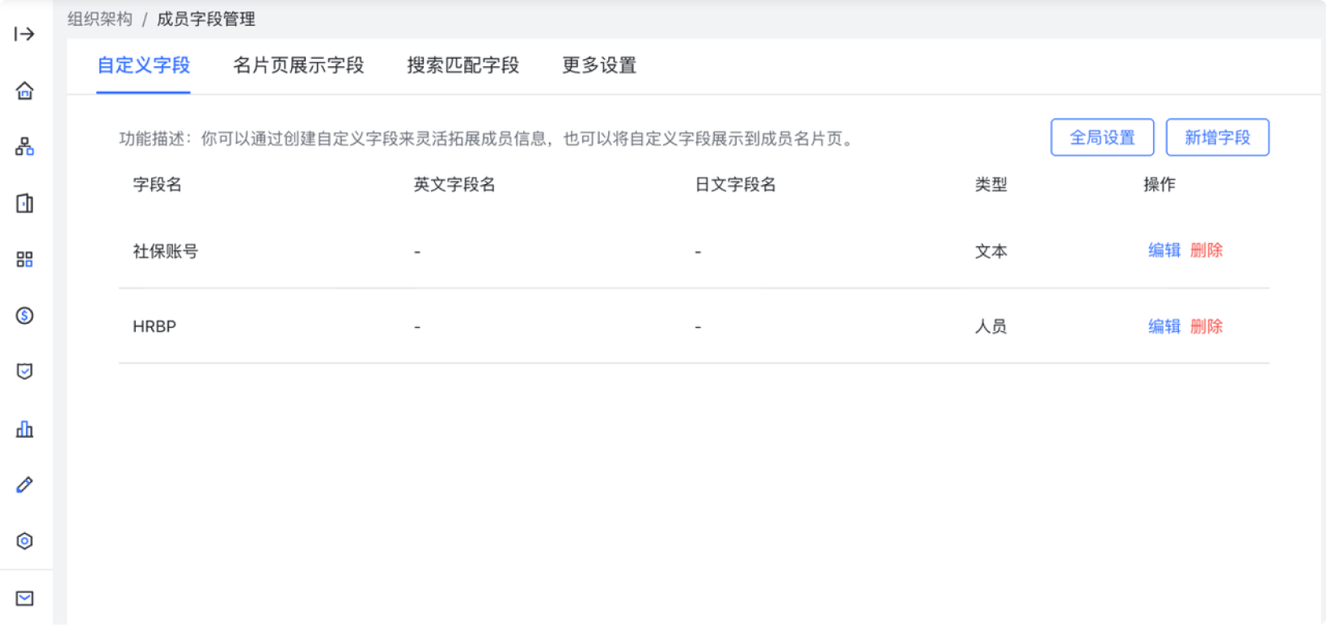Open the hexagon settings icon
This screenshot has height=625, width=1326.
click(24, 541)
